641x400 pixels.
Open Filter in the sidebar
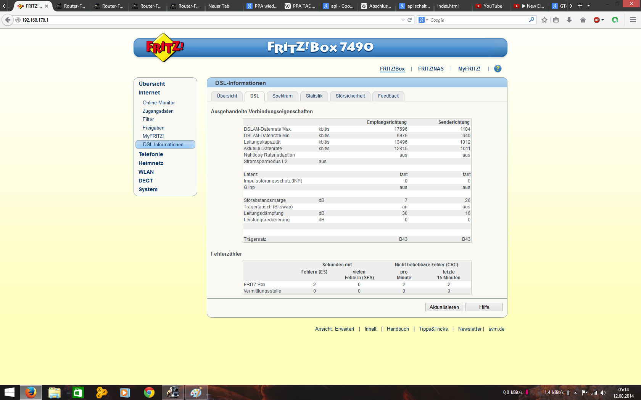[148, 119]
